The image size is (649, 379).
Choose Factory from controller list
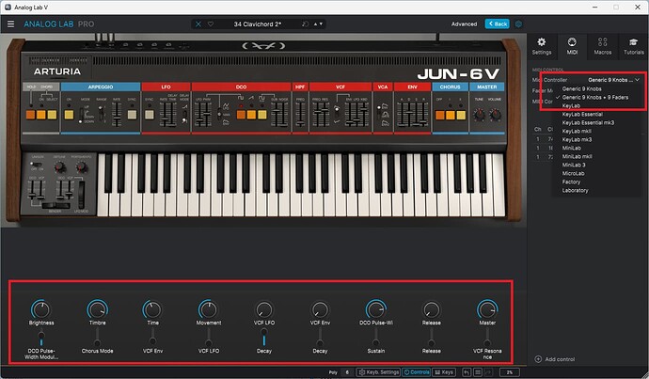[x=571, y=182]
